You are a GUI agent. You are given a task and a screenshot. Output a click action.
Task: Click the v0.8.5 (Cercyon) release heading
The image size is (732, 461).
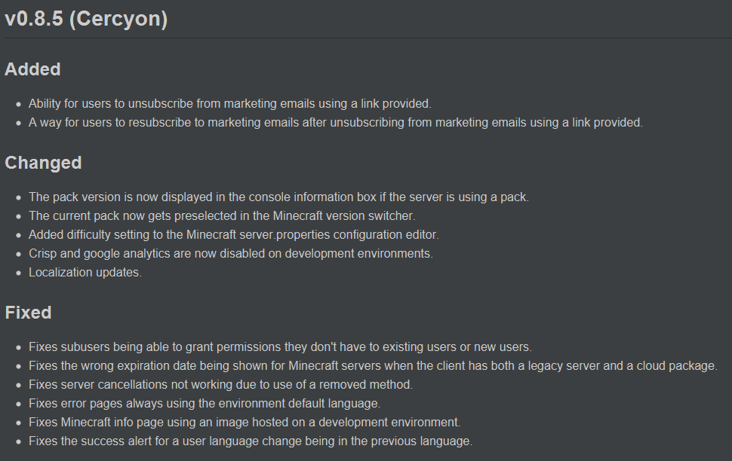point(85,19)
